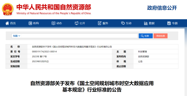Click the magnifier icon in 检索 button
The width and height of the screenshot is (187, 96).
142,36
